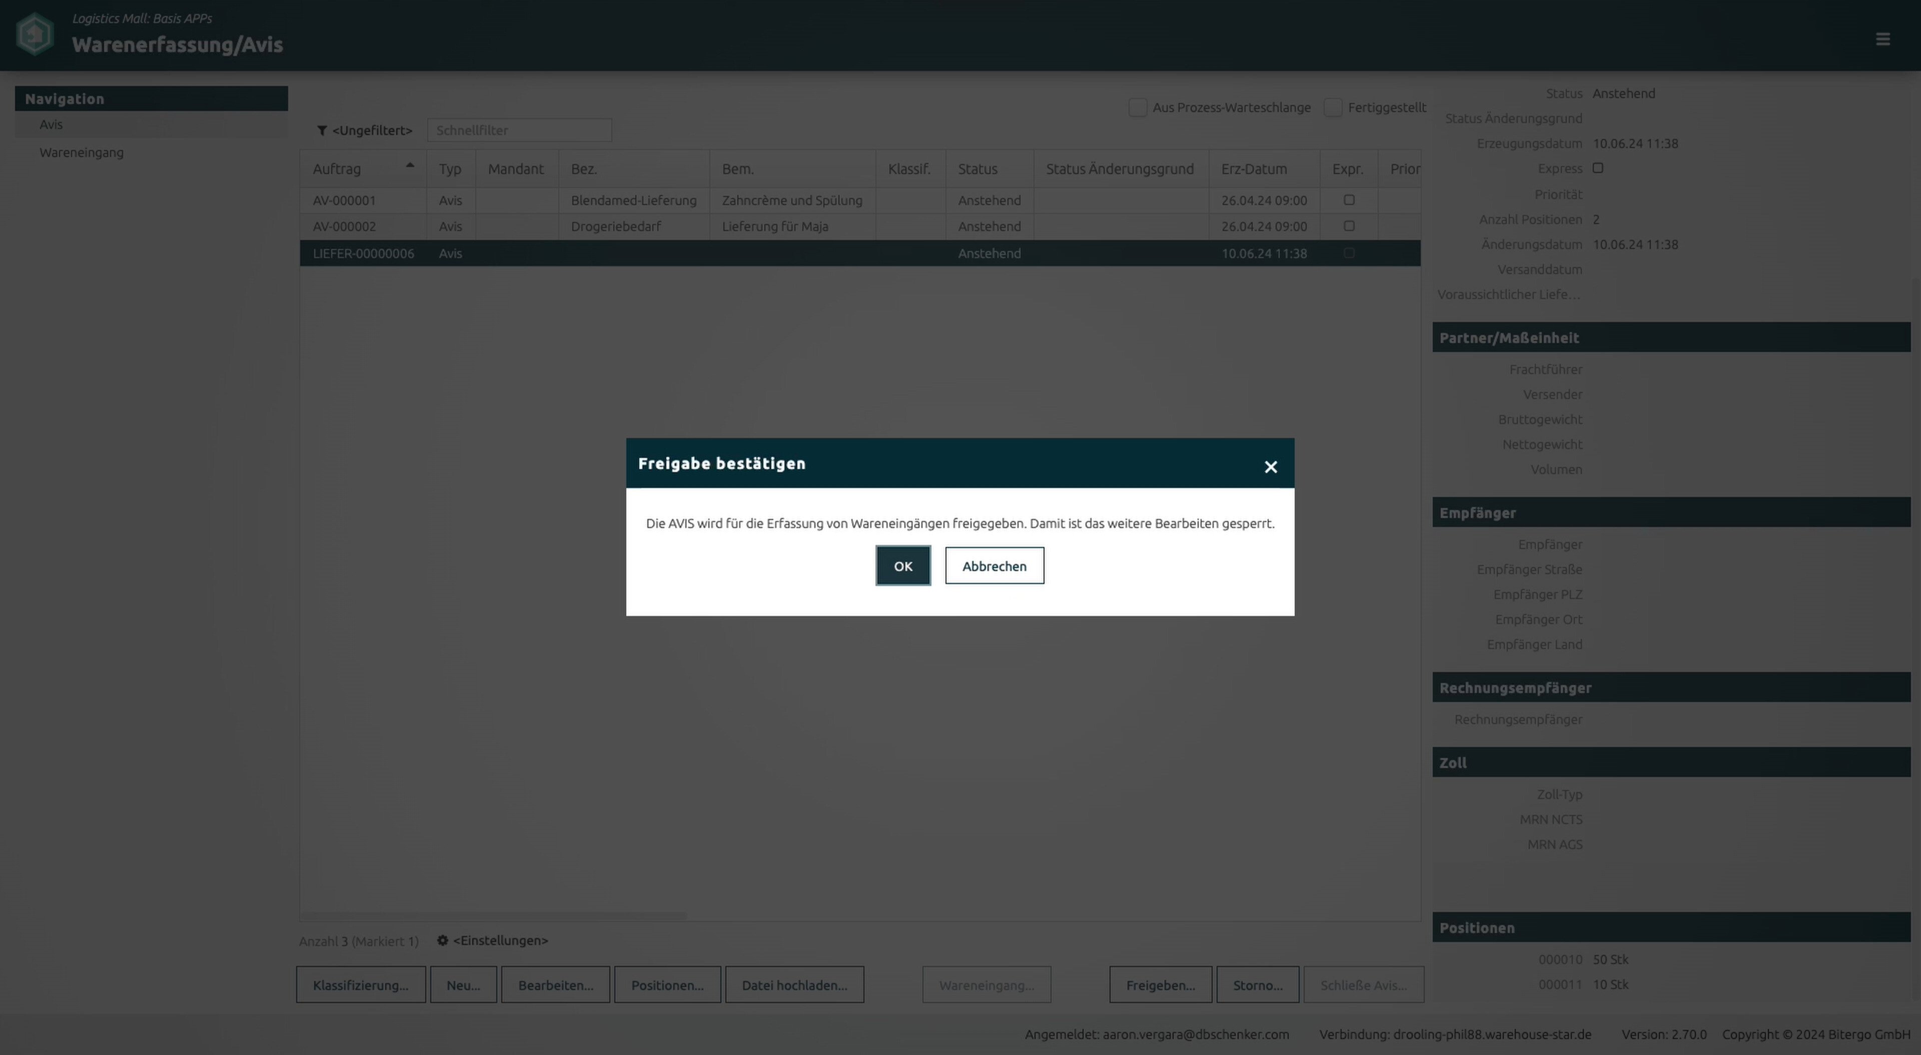The height and width of the screenshot is (1055, 1921).
Task: Click the Angemeldet user email text
Action: pyautogui.click(x=1157, y=1034)
